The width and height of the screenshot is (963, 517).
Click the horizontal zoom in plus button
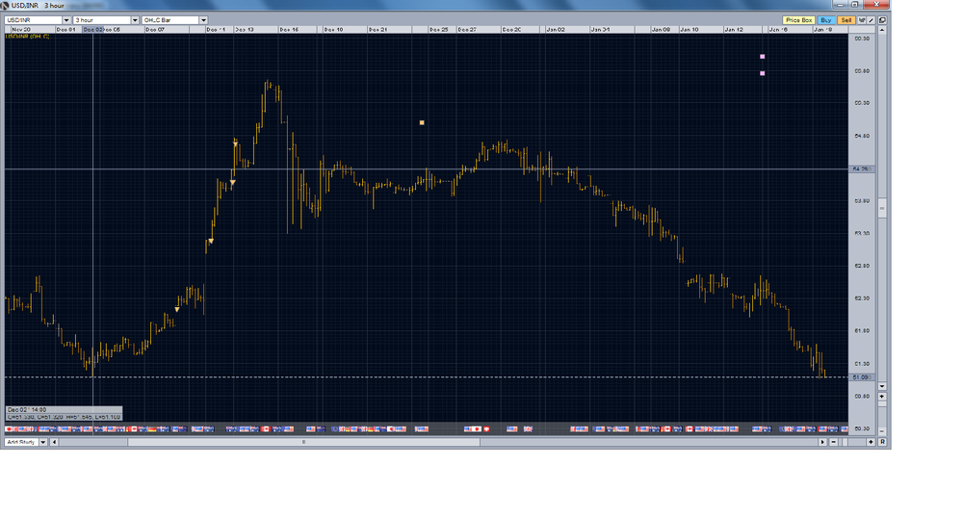click(871, 442)
